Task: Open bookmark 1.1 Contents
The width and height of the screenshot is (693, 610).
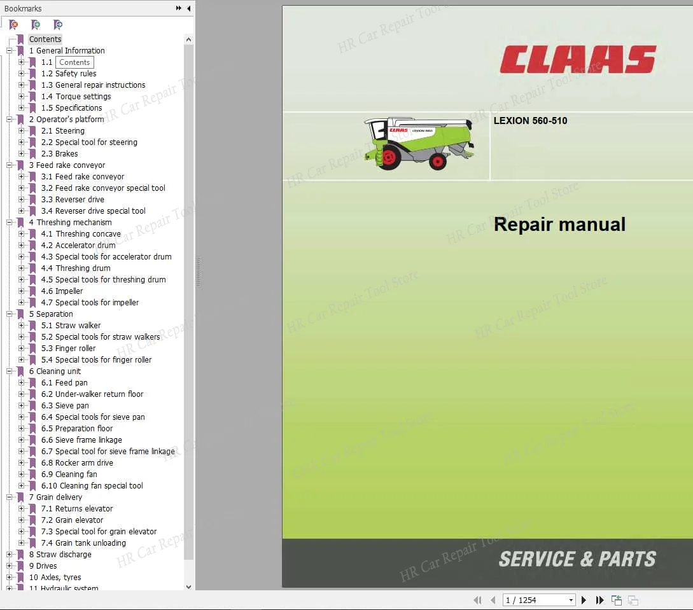Action: (x=67, y=62)
